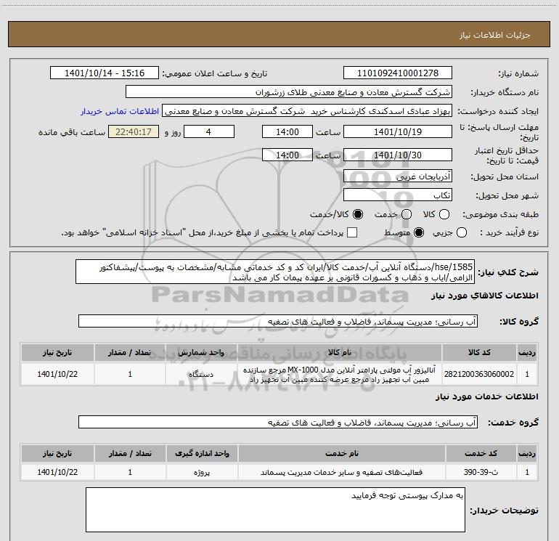Click the days remaining field showing 4
Screen dimensions: 559x541
pyautogui.click(x=209, y=132)
